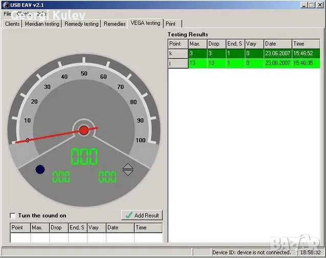Open the Info menu
Viewport: 326px width, 258px height.
pos(41,14)
